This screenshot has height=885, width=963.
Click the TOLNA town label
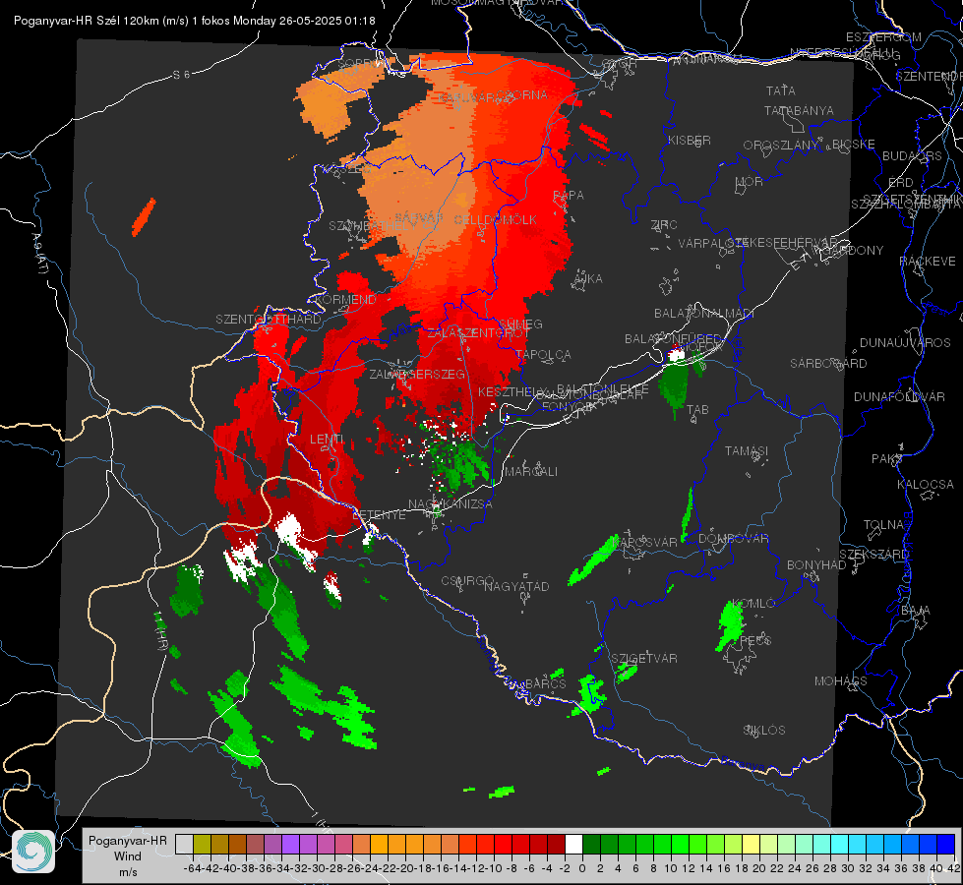[x=883, y=524]
